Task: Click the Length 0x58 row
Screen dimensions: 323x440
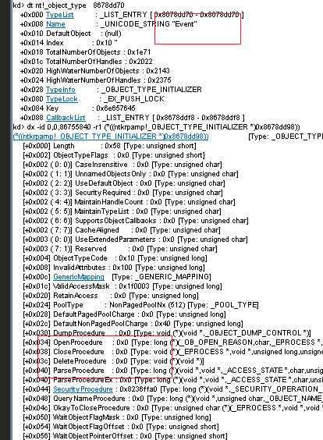Action: [109, 146]
